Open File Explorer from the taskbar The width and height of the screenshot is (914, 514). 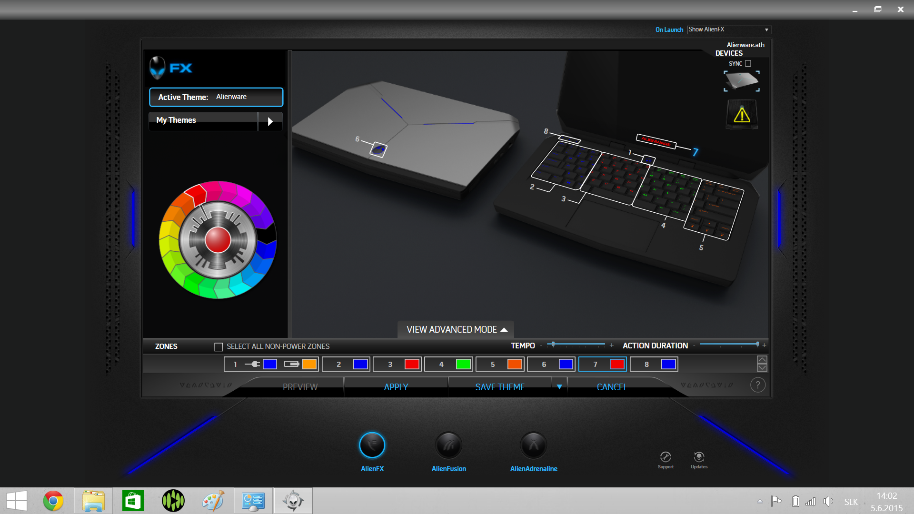point(93,501)
